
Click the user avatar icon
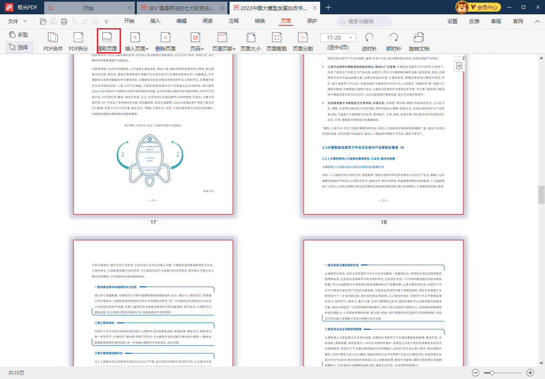pyautogui.click(x=463, y=7)
